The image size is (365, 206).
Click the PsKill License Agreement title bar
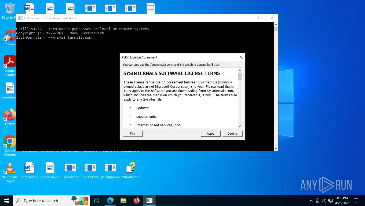[x=178, y=57]
